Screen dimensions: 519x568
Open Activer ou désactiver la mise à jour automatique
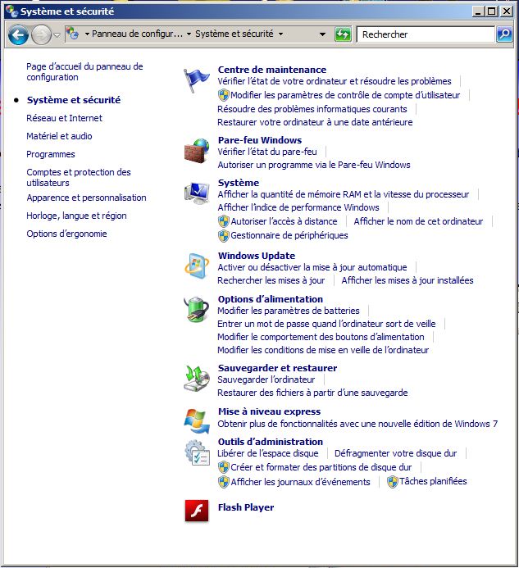[312, 267]
